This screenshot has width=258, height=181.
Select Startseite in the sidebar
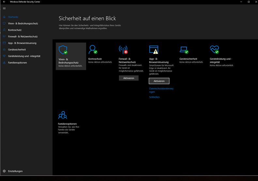coord(13,17)
